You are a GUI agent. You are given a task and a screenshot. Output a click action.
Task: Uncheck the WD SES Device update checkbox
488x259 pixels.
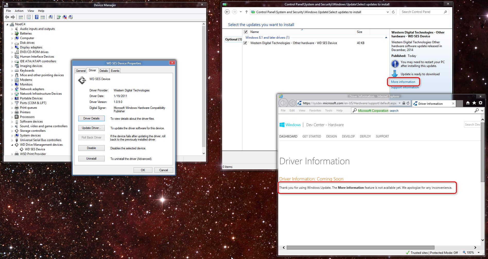coord(245,43)
